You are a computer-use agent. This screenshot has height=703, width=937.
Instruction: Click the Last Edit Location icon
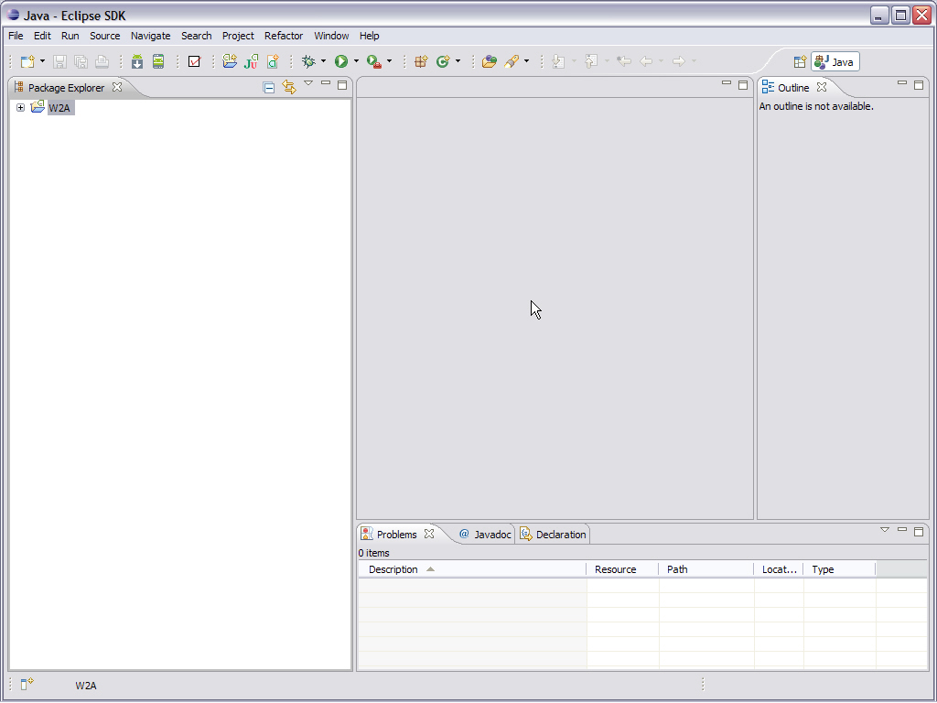tap(624, 61)
